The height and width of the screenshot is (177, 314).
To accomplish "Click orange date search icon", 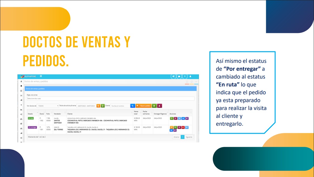I will click(98, 106).
